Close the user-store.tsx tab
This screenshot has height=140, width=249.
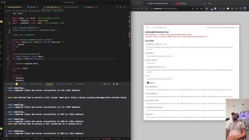tap(61, 7)
